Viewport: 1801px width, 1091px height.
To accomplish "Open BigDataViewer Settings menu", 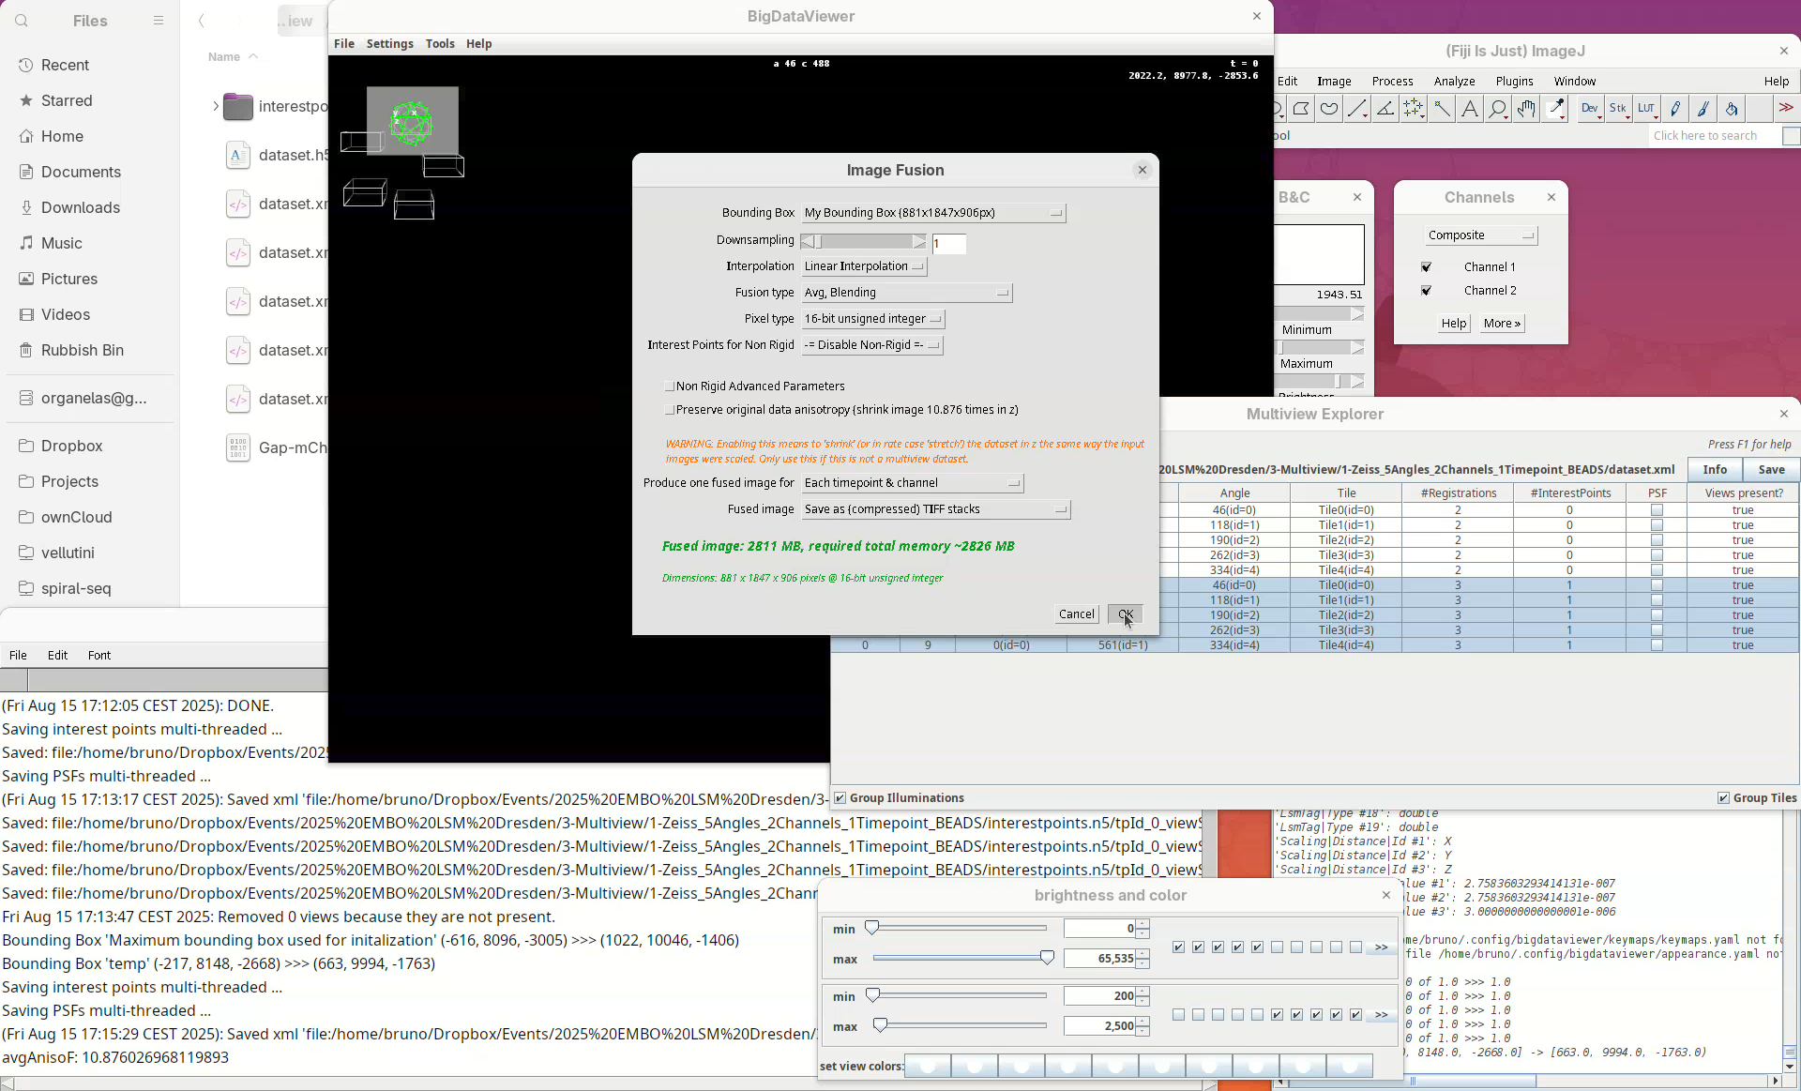I will point(389,44).
